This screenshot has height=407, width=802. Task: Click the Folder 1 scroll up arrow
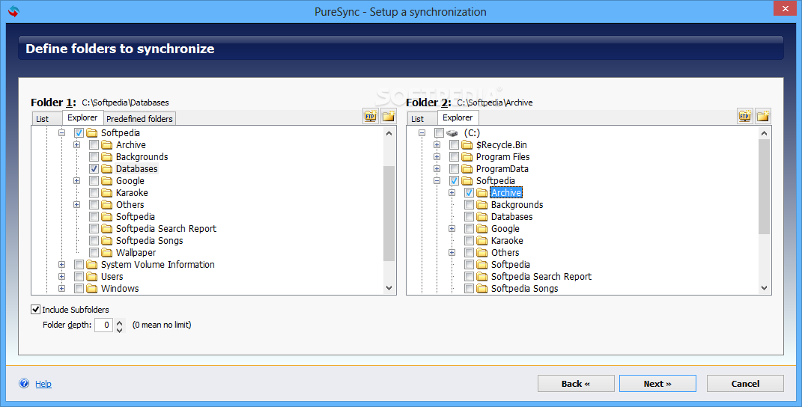389,133
